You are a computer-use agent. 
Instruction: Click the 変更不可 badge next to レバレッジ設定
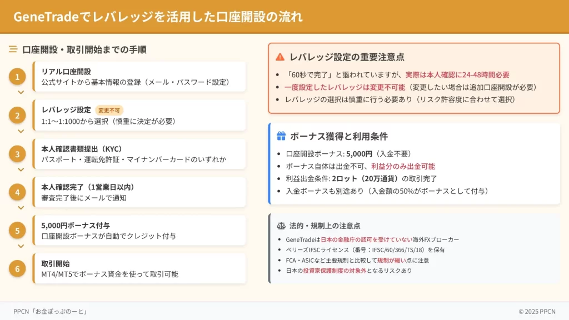click(x=109, y=111)
